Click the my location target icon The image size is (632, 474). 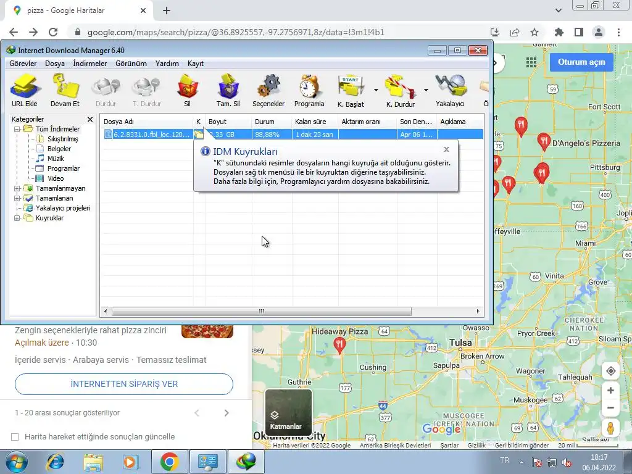(610, 371)
